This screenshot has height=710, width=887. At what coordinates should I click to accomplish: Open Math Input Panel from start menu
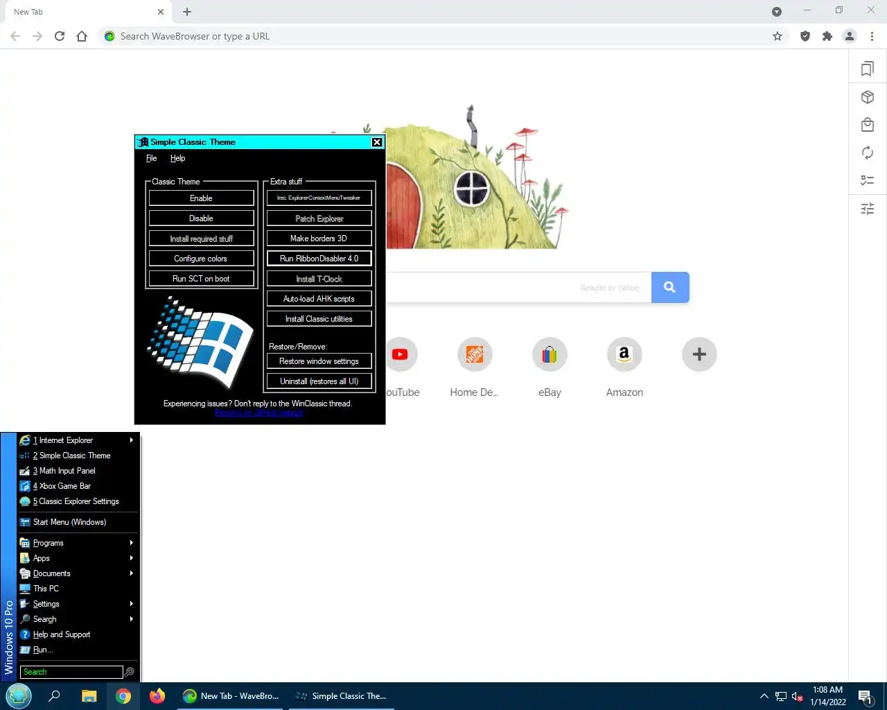pos(77,471)
